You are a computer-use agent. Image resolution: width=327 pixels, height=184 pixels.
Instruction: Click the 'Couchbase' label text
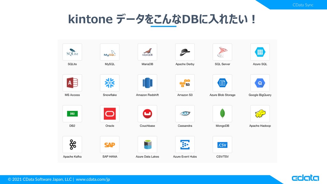coord(147,126)
